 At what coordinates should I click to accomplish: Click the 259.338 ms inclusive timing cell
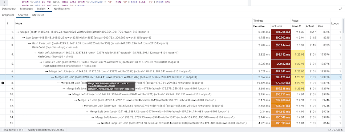[x=281, y=89]
